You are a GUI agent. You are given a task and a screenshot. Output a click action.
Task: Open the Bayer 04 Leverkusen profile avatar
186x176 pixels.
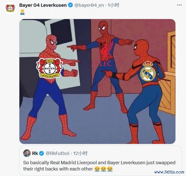coord(10,8)
